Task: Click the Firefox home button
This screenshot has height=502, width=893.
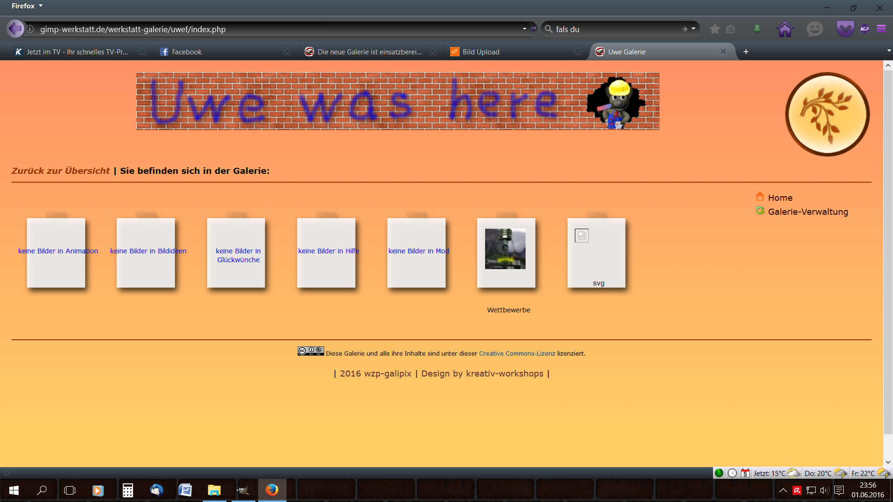Action: [785, 29]
